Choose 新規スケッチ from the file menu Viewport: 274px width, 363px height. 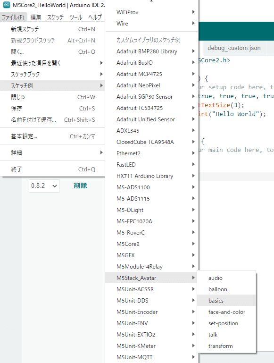[x=52, y=29]
